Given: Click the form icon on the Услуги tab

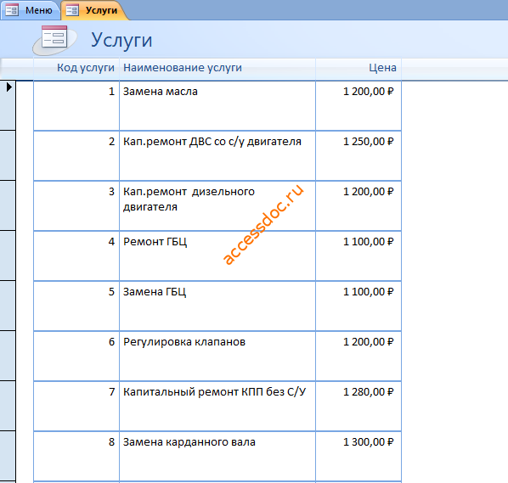Looking at the screenshot, I should [x=72, y=10].
